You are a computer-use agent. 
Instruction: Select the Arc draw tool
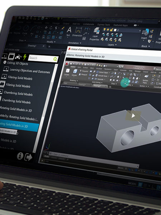tap(33, 28)
